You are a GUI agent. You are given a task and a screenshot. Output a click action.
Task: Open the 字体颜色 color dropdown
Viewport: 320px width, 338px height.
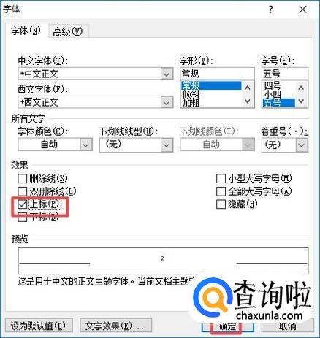[85, 145]
